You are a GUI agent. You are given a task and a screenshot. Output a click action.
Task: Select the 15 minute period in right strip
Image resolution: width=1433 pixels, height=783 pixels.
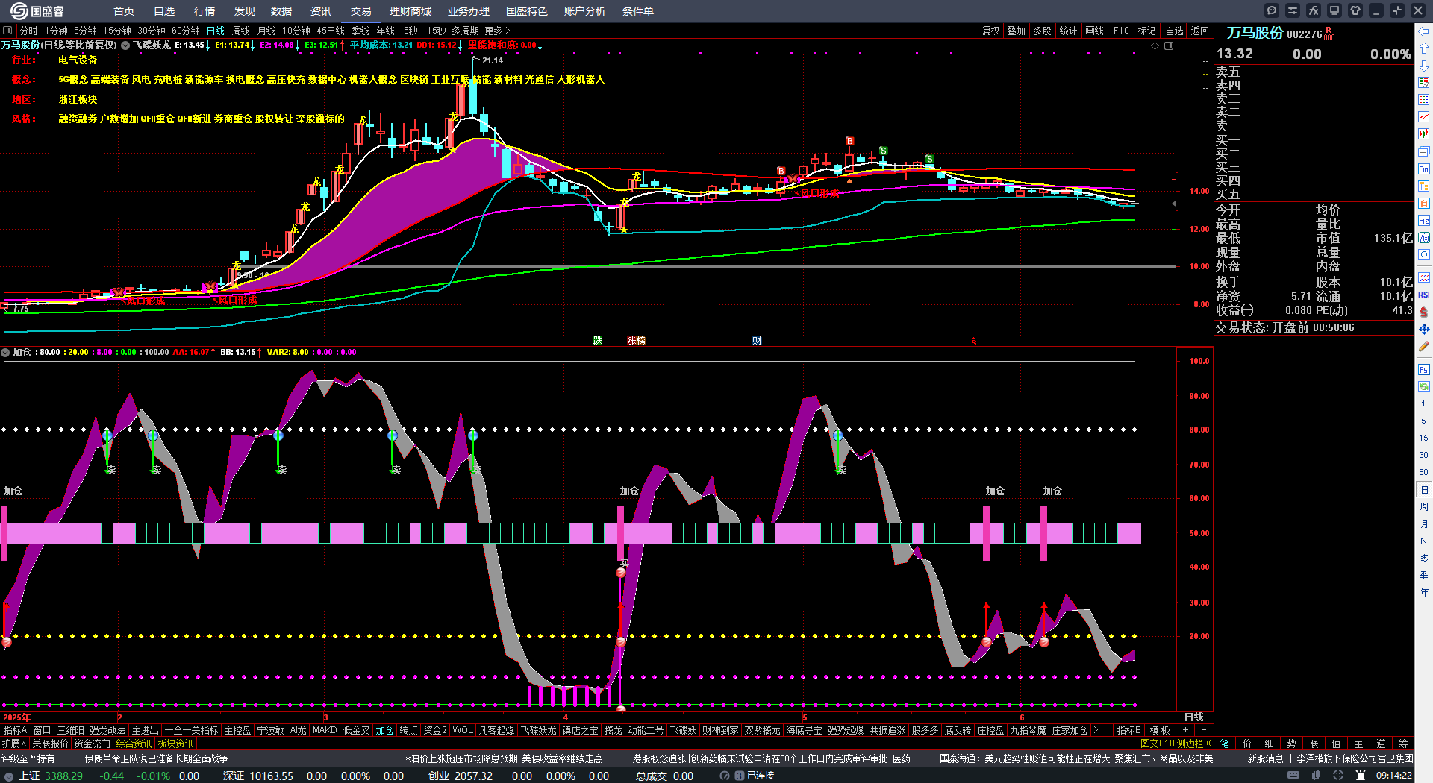[x=1424, y=438]
